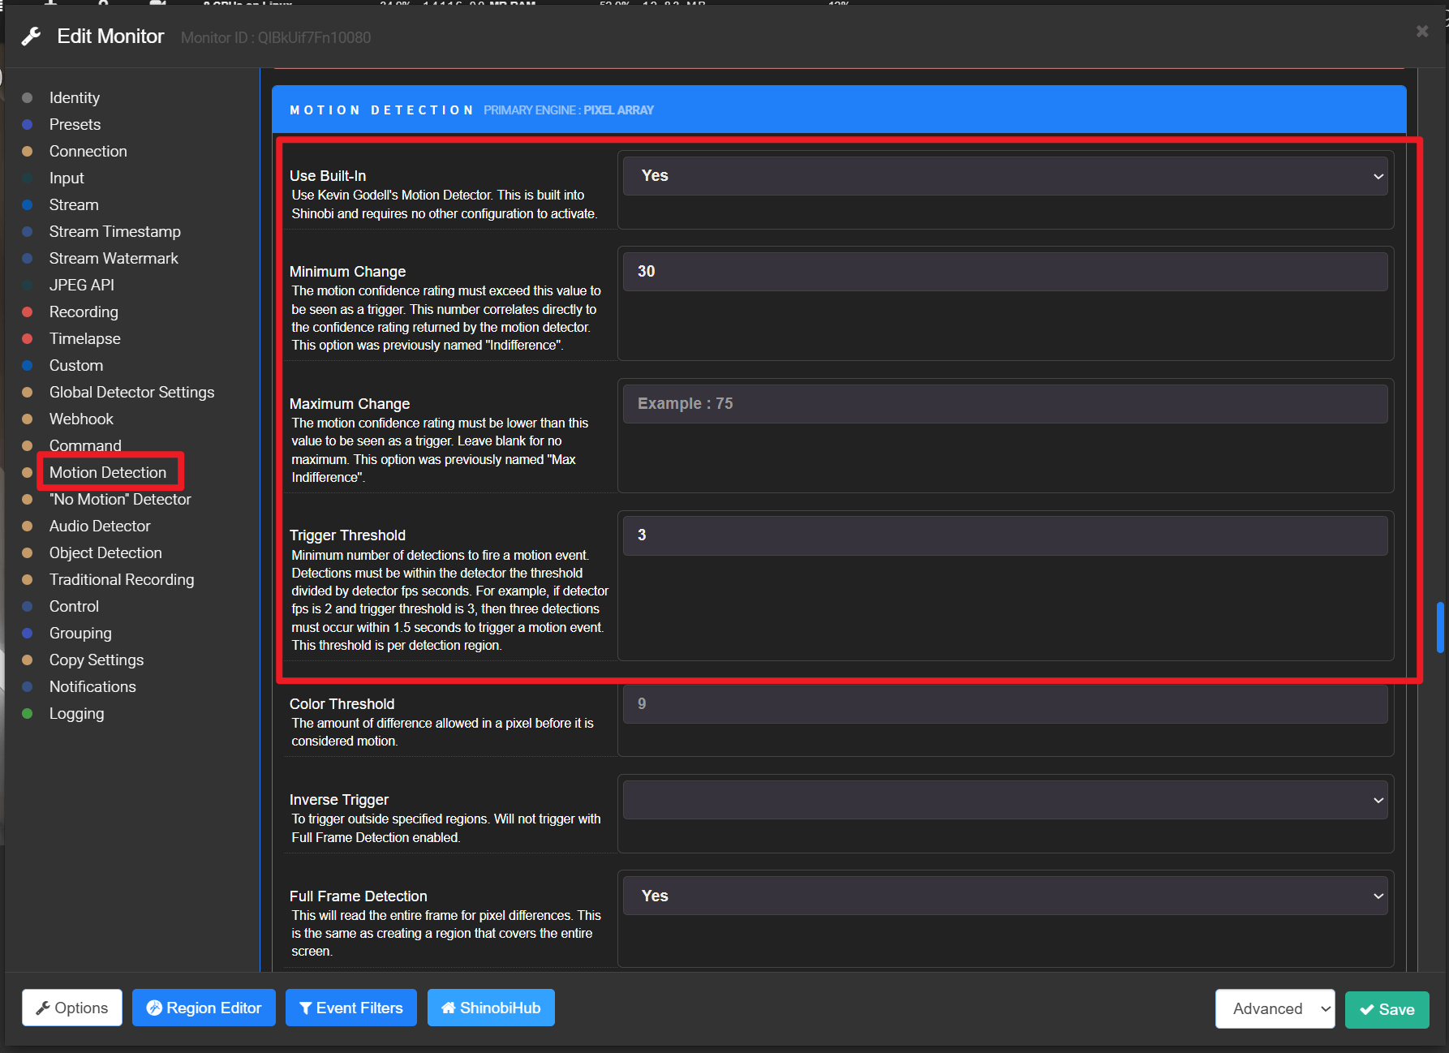Open the Timelapse section
1449x1053 pixels.
pyautogui.click(x=84, y=338)
